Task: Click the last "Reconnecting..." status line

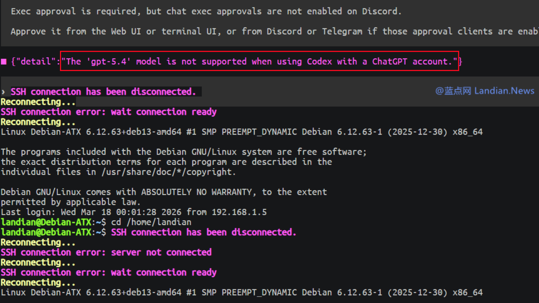Action: click(x=38, y=282)
